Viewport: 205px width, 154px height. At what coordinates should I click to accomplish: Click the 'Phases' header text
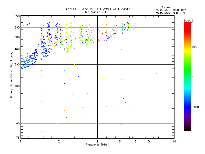coord(166,7)
